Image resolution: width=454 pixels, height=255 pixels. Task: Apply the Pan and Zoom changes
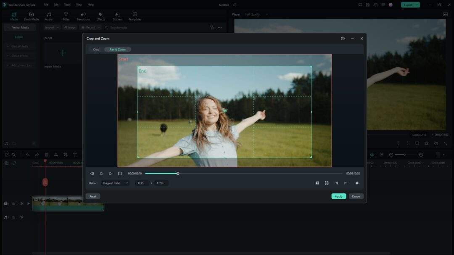[338, 196]
